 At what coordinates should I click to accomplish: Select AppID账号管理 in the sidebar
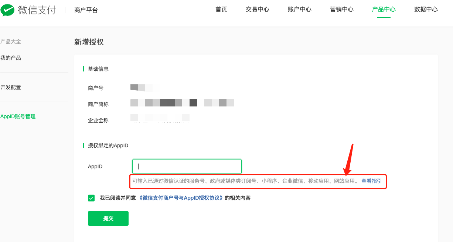click(x=18, y=116)
